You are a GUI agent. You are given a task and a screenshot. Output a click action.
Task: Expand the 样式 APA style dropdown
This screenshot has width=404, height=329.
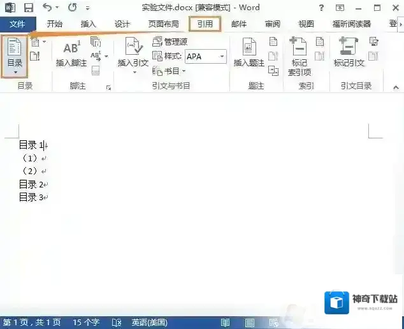tap(222, 57)
